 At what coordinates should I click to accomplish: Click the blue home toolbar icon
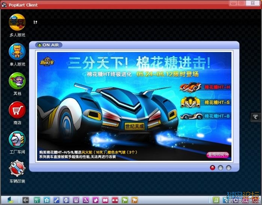click(x=47, y=200)
